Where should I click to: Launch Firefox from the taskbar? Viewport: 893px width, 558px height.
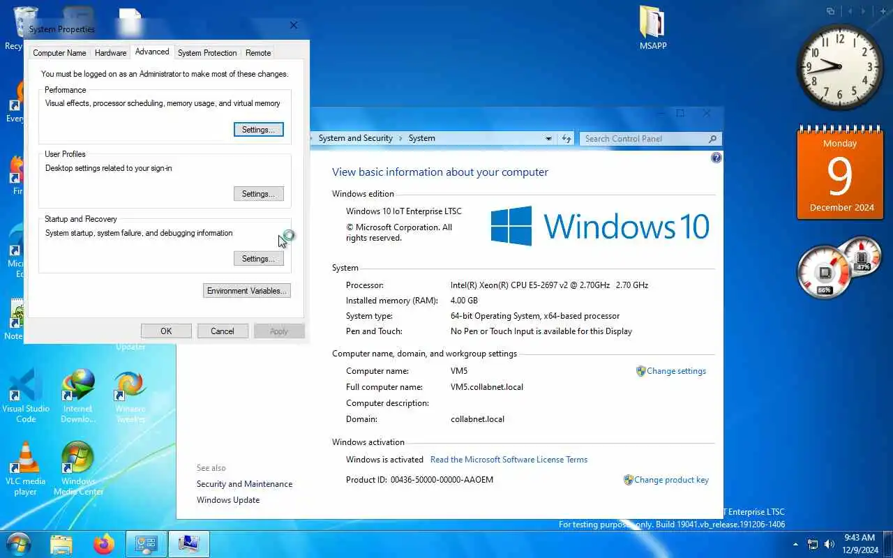[x=104, y=544]
